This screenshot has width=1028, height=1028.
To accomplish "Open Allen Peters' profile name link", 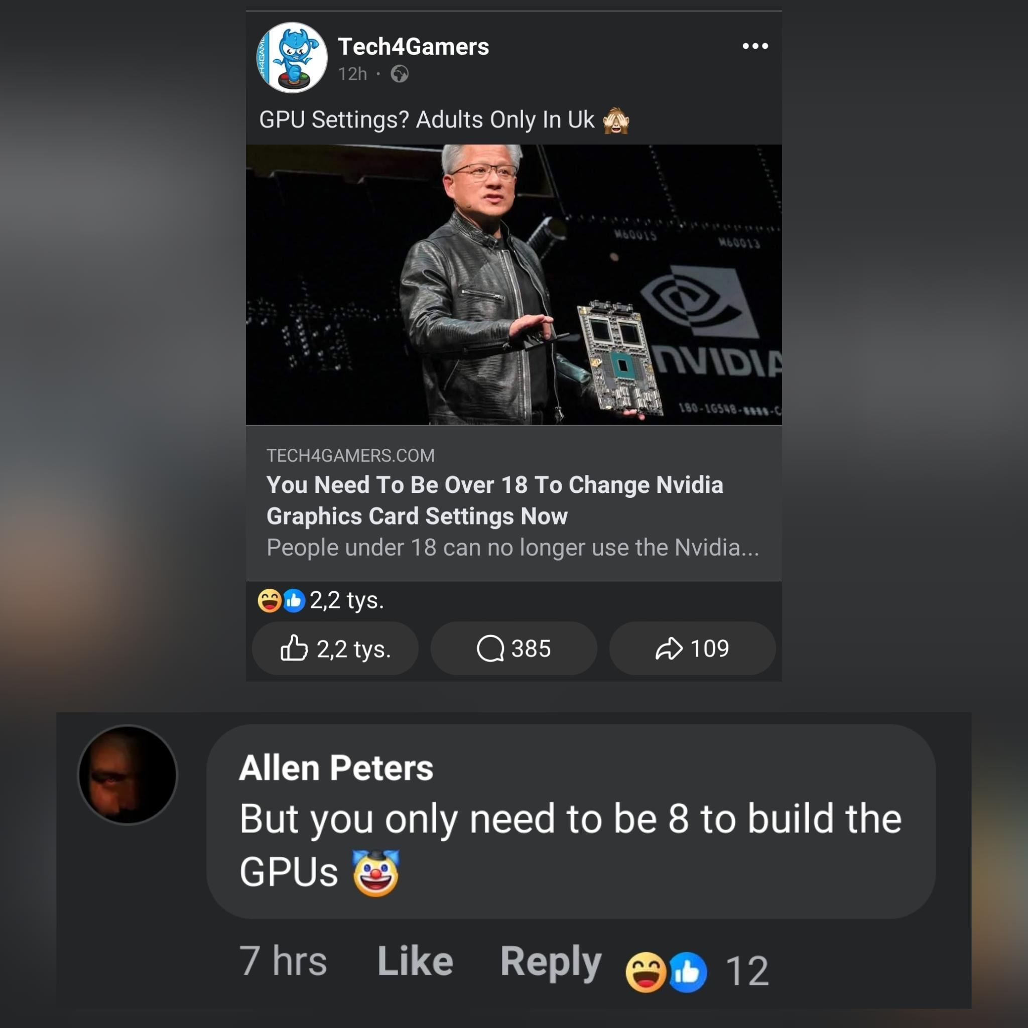I will [336, 768].
